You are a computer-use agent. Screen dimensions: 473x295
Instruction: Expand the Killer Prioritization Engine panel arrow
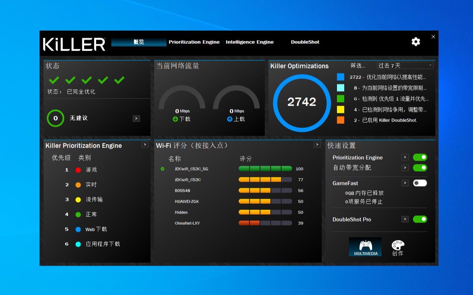click(145, 144)
